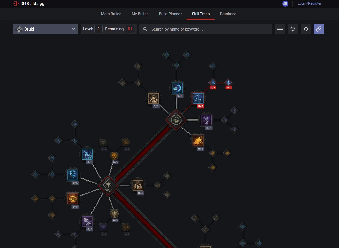
Task: Click the search by name or keyword field
Action: (206, 29)
